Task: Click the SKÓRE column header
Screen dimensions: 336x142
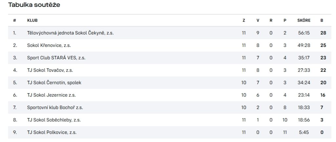Action: pos(304,20)
